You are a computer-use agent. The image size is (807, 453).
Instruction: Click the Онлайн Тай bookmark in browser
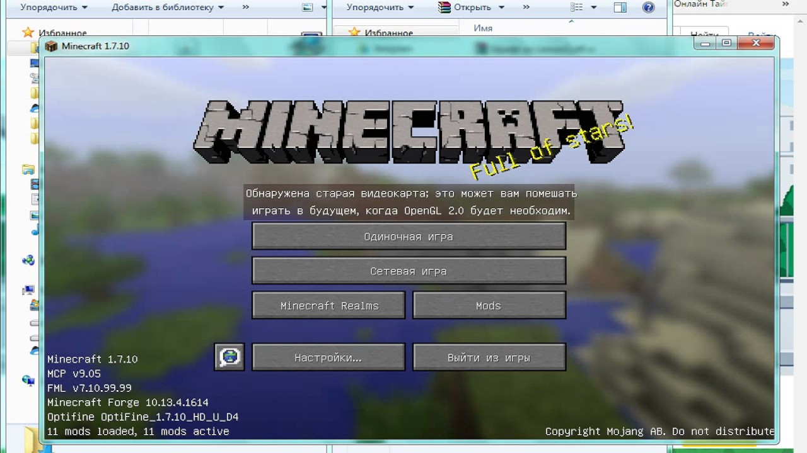[x=701, y=4]
